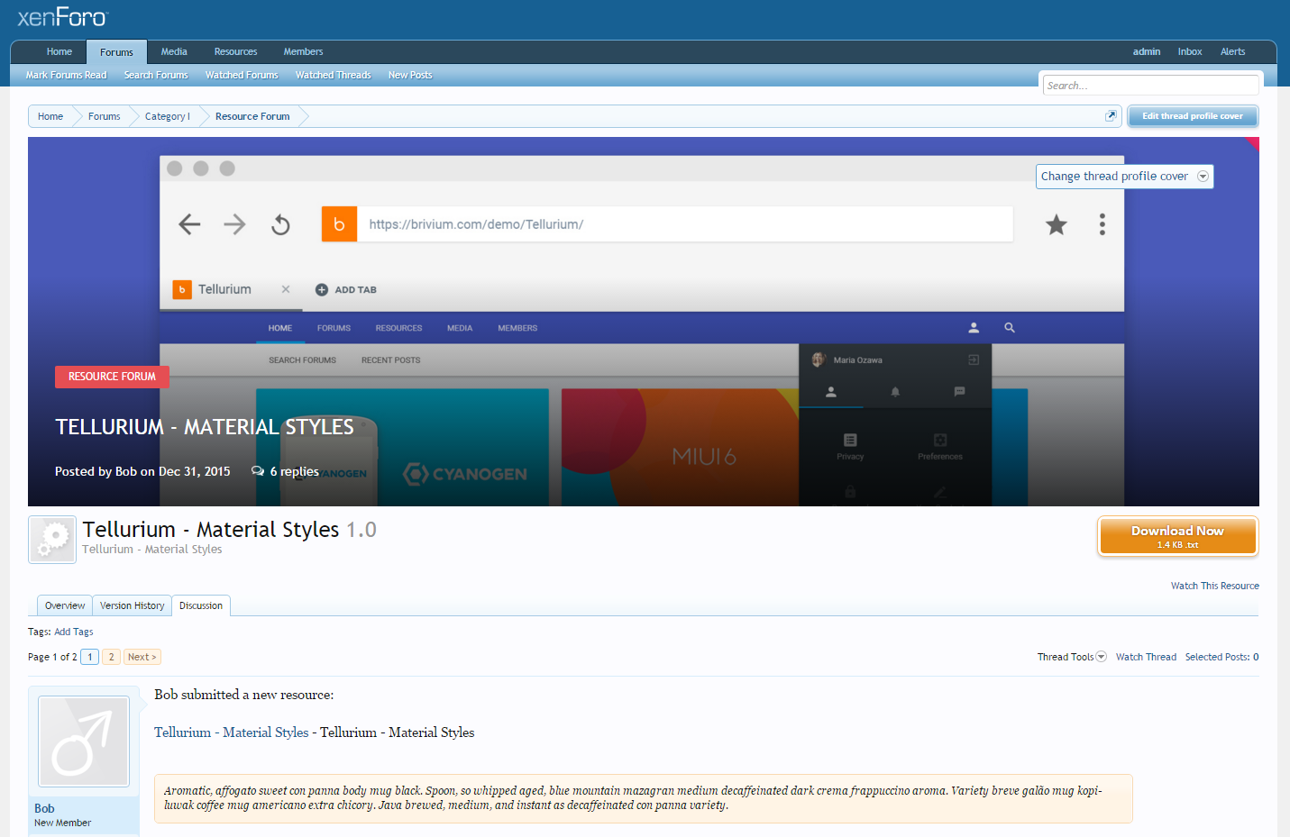
Task: Click the Bob username under the avatar
Action: 44,808
